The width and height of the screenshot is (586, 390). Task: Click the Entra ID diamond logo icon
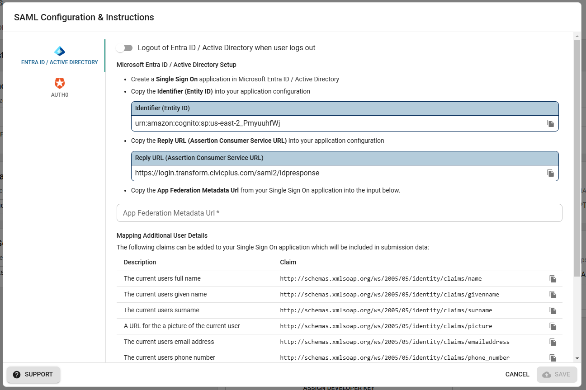60,51
